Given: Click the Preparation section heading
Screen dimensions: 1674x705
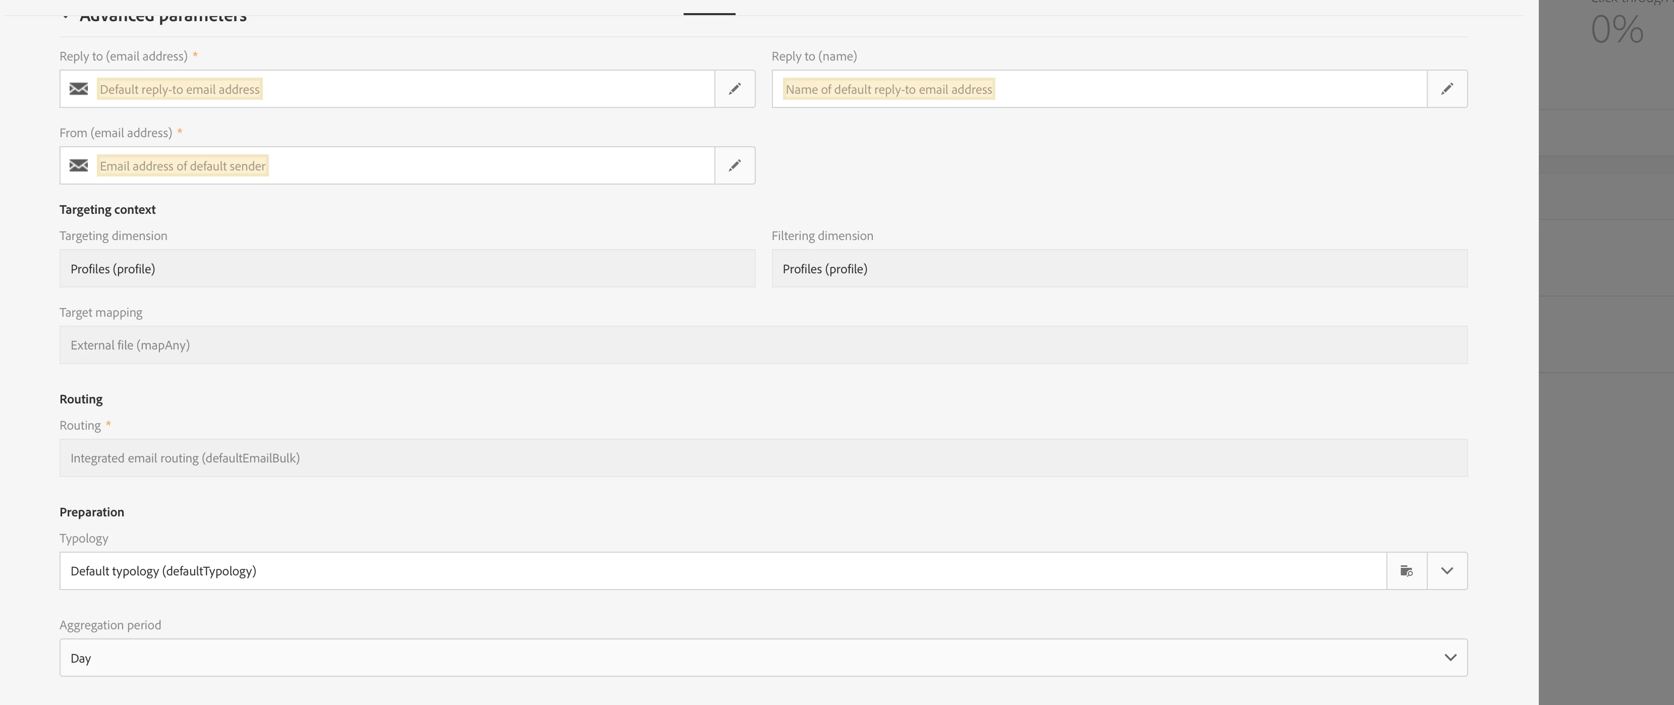Looking at the screenshot, I should click(92, 512).
